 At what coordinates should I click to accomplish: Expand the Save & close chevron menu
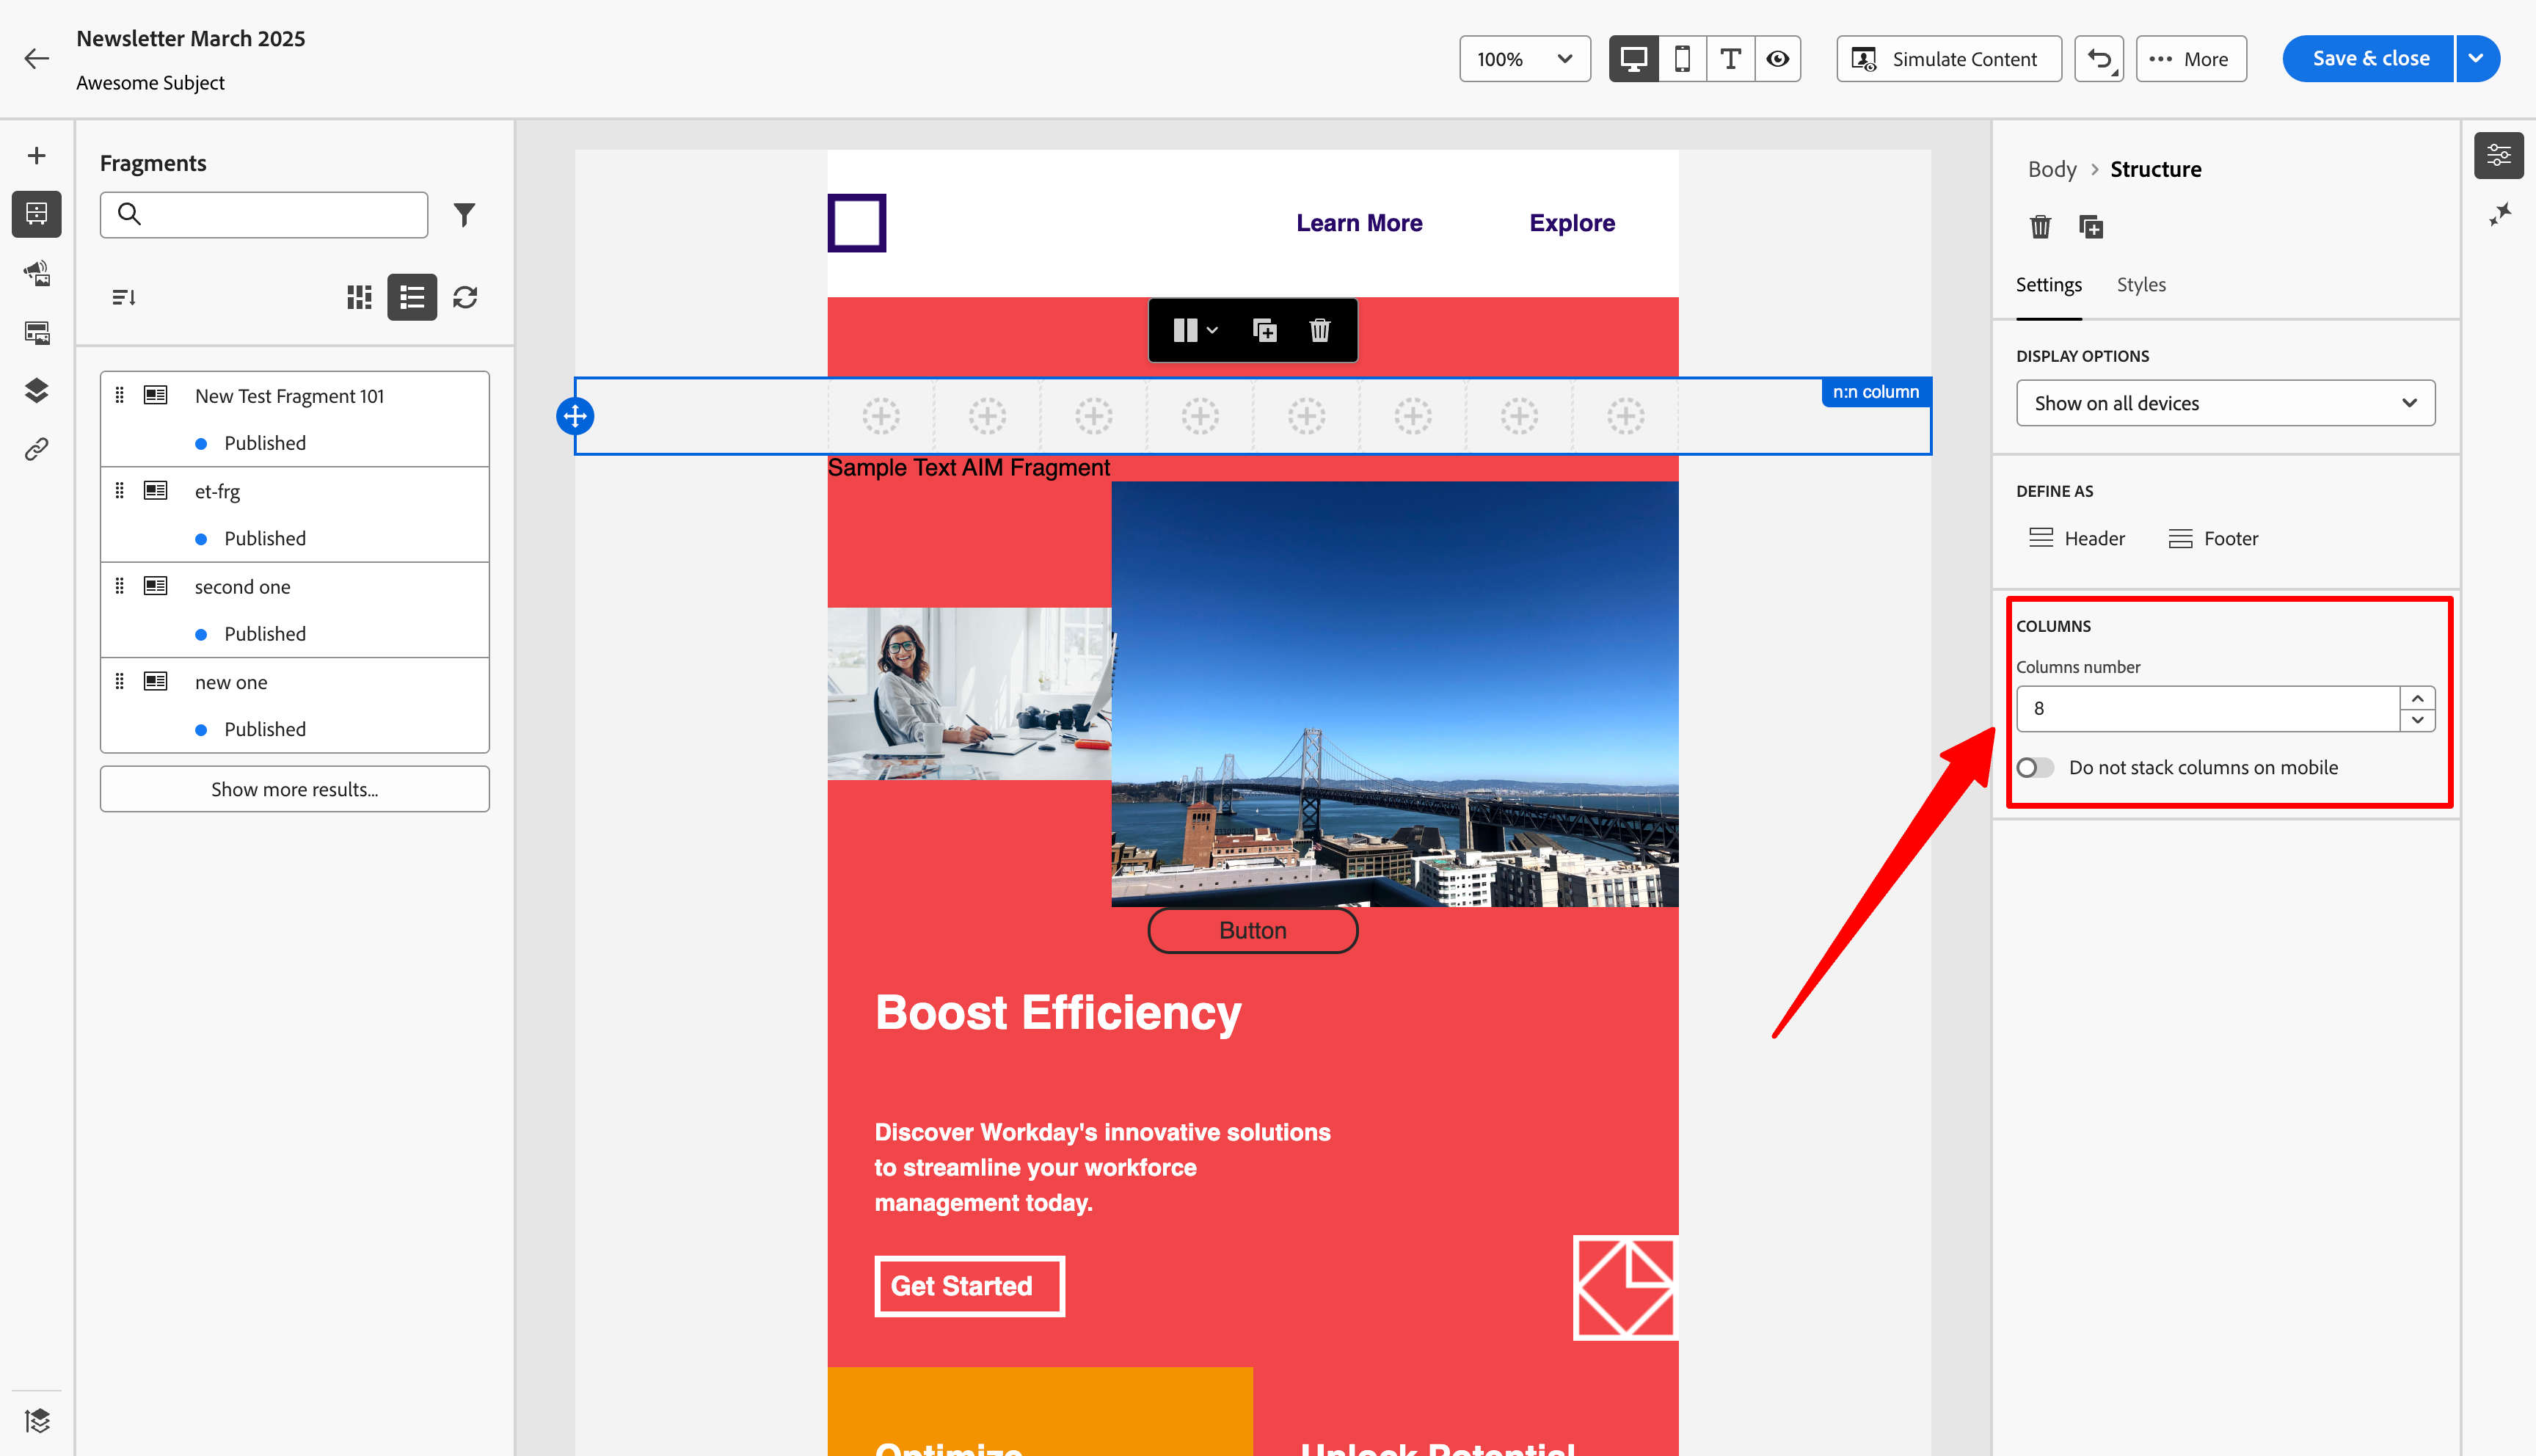pos(2477,58)
